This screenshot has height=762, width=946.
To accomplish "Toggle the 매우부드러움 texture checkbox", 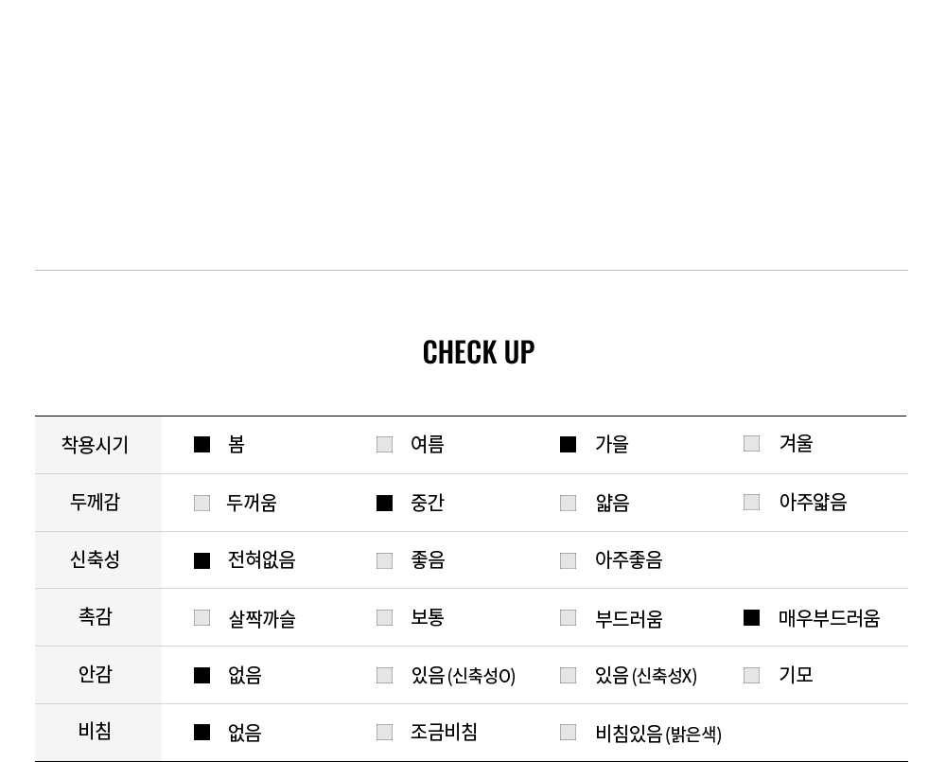I will click(x=751, y=618).
